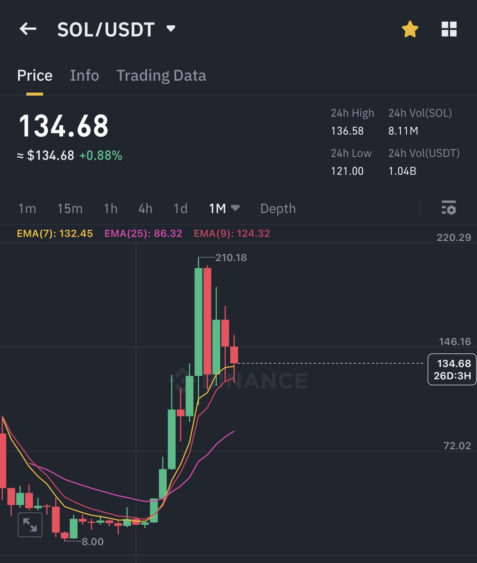Expand the 1M interval dropdown
Screen dimensions: 477x563
coord(224,208)
